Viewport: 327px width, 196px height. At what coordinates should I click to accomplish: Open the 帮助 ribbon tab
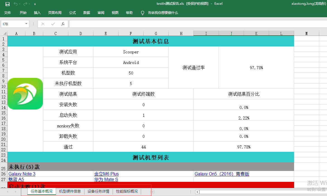click(x=129, y=13)
